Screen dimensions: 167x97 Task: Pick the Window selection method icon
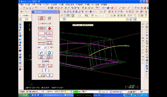tap(41, 33)
